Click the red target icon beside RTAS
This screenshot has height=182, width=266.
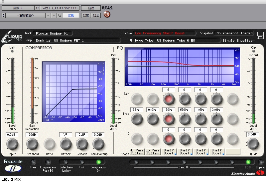(x=107, y=14)
